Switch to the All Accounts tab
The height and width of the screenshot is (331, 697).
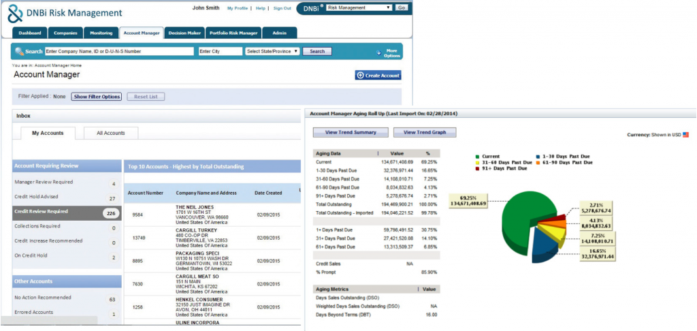111,133
